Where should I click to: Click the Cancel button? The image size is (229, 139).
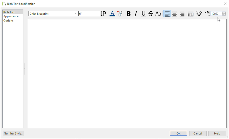coord(198,133)
